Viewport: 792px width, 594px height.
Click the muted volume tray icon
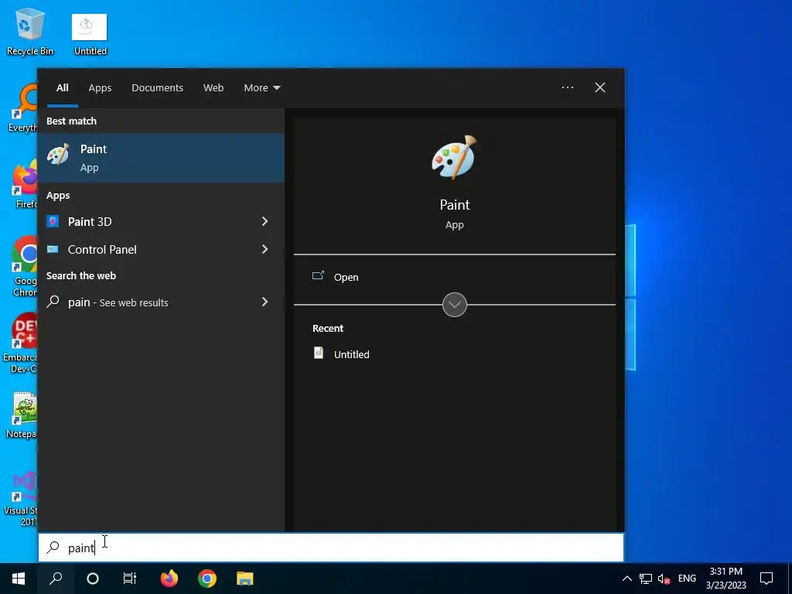(664, 579)
